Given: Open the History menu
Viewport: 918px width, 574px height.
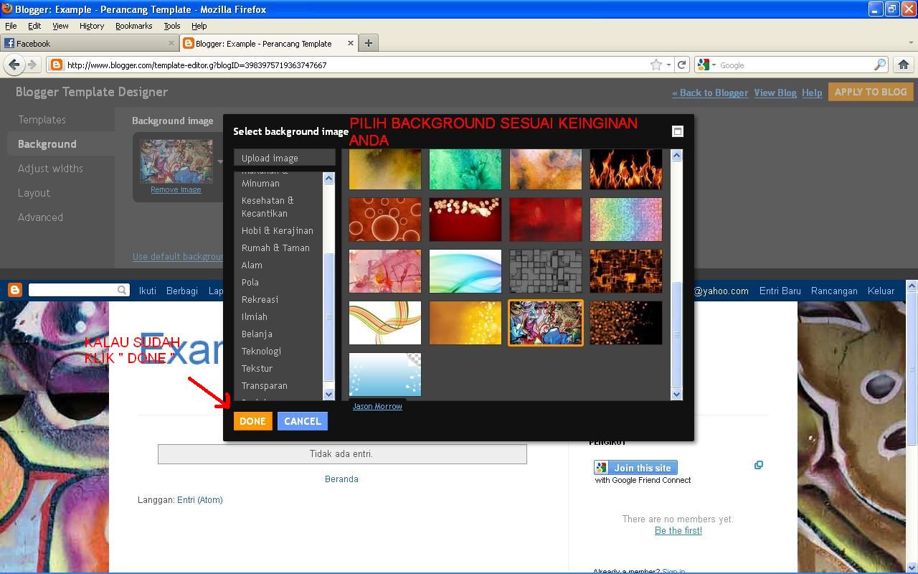Looking at the screenshot, I should 92,26.
